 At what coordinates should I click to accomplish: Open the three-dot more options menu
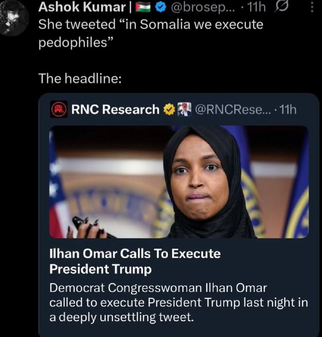click(311, 8)
